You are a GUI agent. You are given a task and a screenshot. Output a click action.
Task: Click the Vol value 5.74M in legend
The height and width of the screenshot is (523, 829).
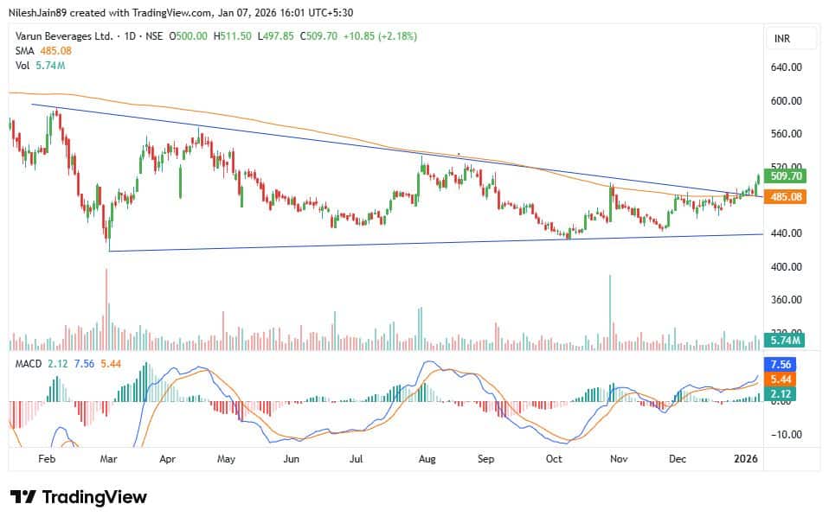pos(50,66)
